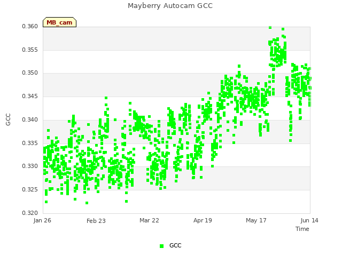Click the Jun 14 axis label
Image resolution: width=342 pixels, height=256 pixels.
[x=309, y=220]
